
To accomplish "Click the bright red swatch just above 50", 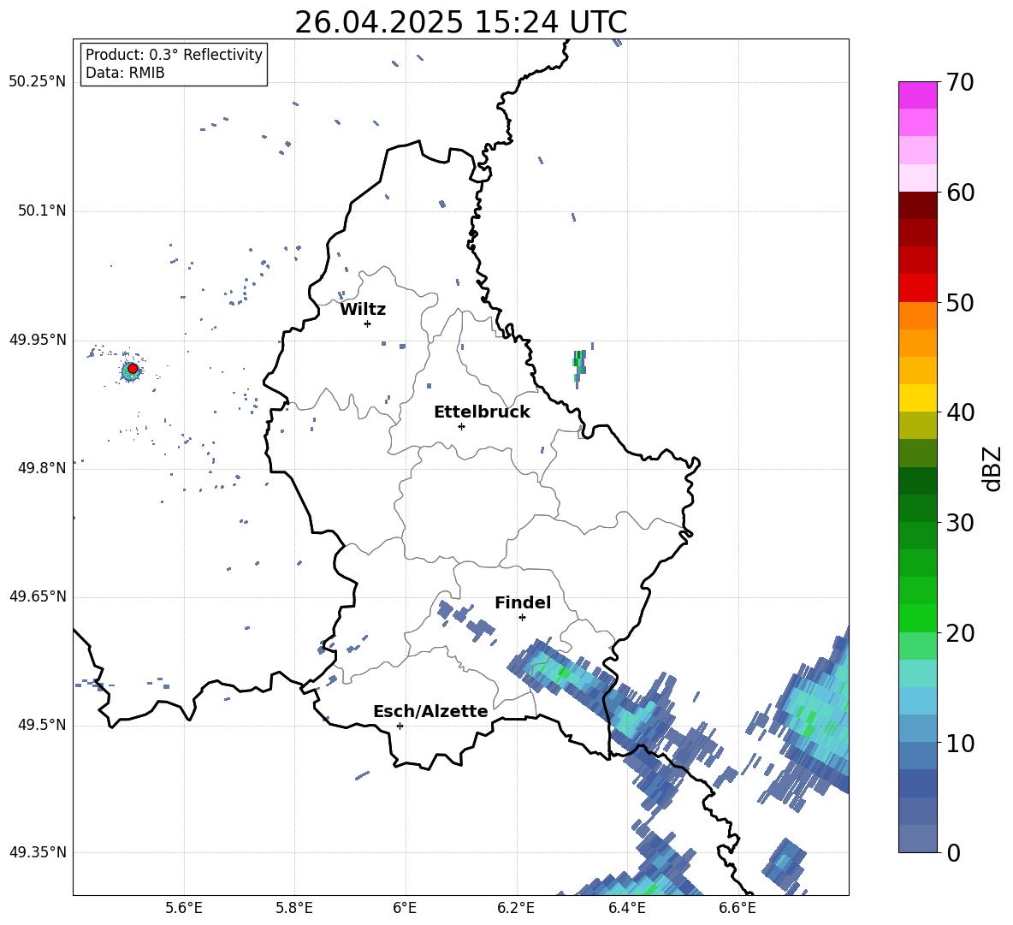I will (917, 288).
